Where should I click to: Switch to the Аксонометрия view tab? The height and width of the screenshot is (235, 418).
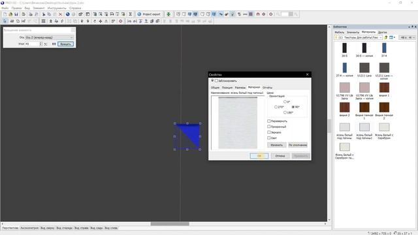tap(29, 228)
